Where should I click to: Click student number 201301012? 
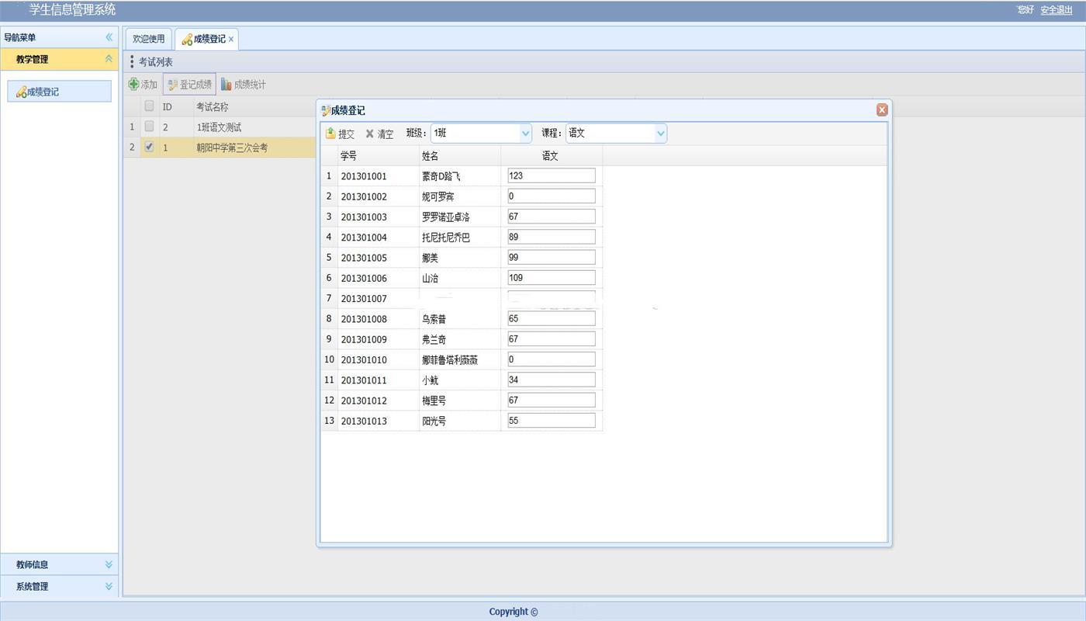point(364,401)
